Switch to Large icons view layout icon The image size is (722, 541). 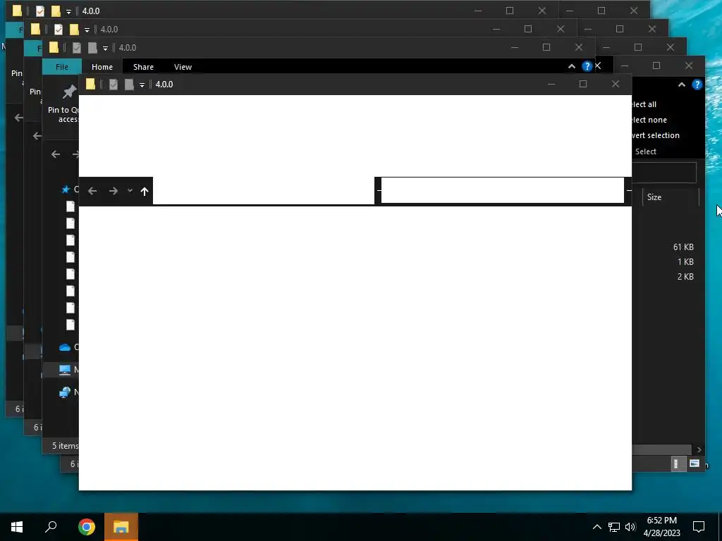coord(695,464)
